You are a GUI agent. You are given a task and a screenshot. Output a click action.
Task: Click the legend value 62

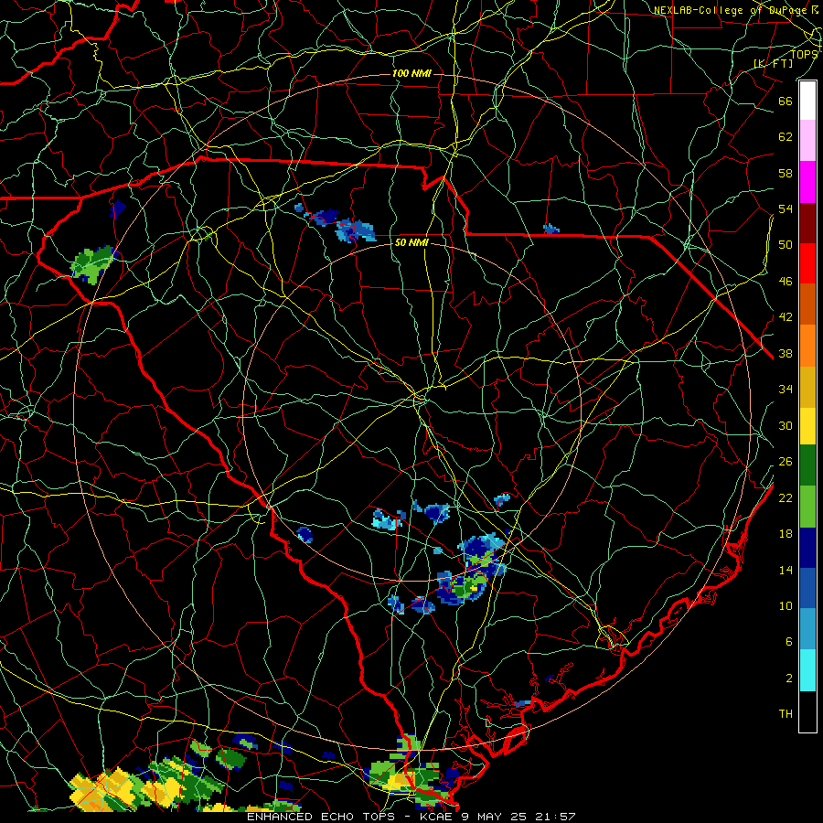point(786,137)
